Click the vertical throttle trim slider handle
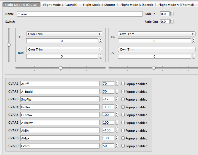The image size is (198, 155). point(9,45)
